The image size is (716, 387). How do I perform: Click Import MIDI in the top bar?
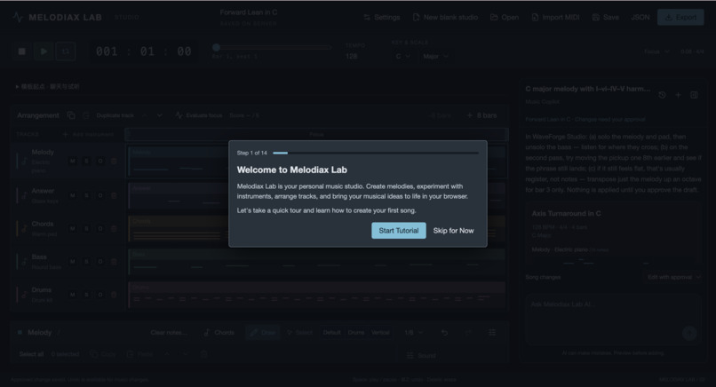coord(556,18)
